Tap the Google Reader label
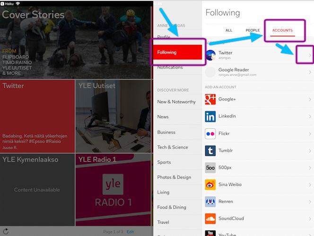 coord(234,70)
